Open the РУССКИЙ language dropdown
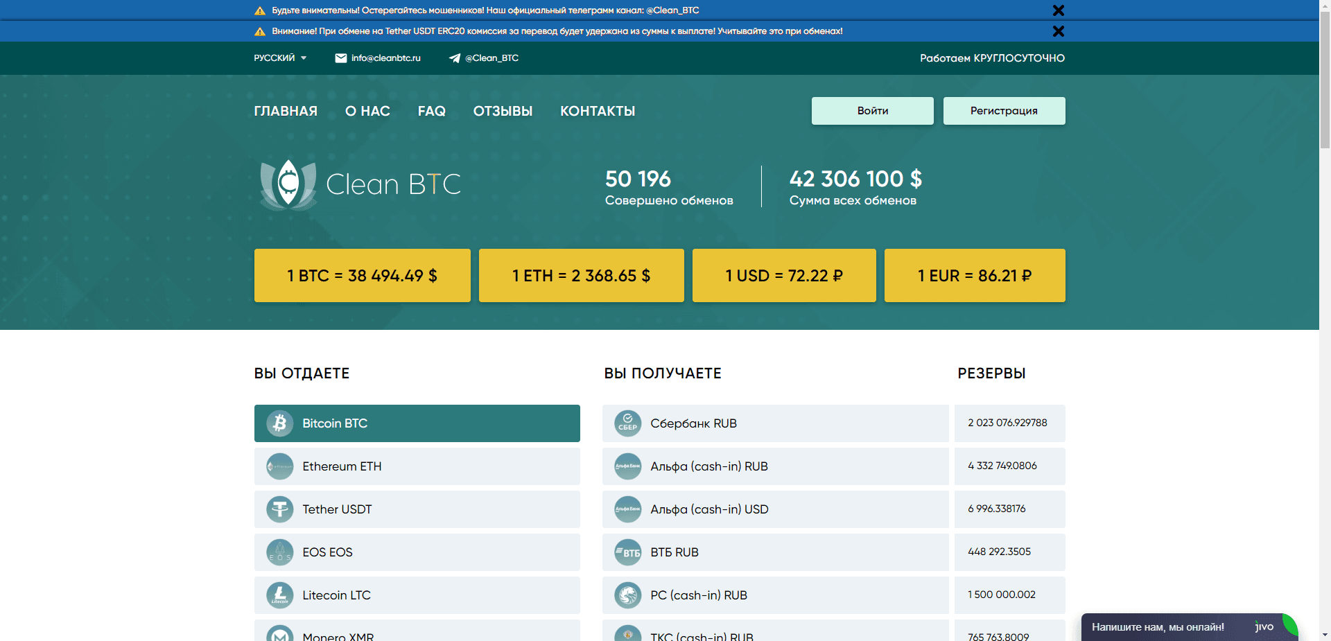 pyautogui.click(x=280, y=58)
